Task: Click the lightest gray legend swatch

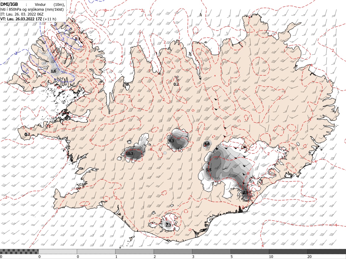Action: pyautogui.click(x=58, y=251)
